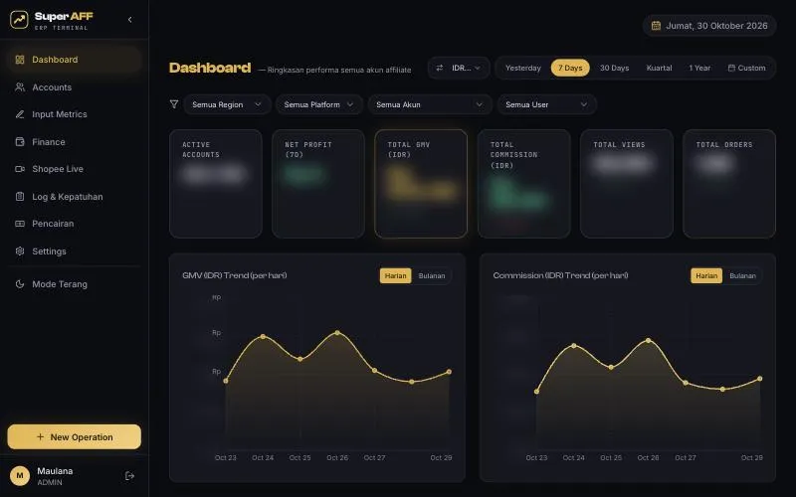The image size is (796, 497).
Task: Open Settings via the gear icon
Action: point(20,251)
